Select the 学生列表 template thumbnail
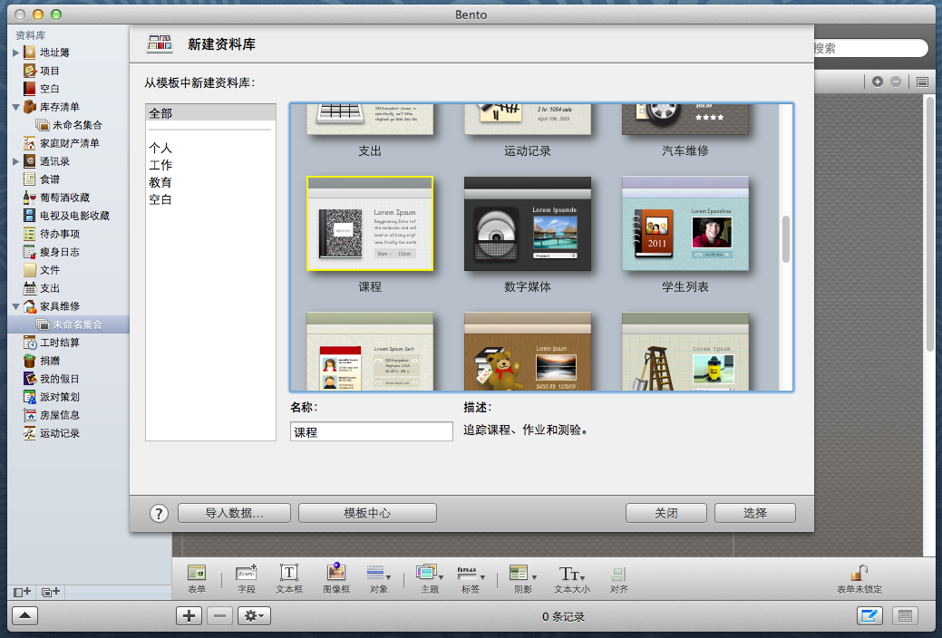The image size is (942, 638). tap(685, 224)
